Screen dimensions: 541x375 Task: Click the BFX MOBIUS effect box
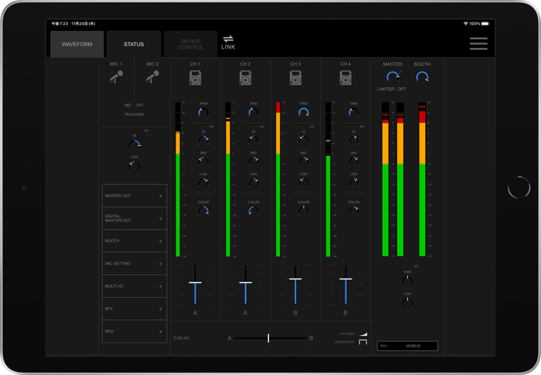(407, 346)
